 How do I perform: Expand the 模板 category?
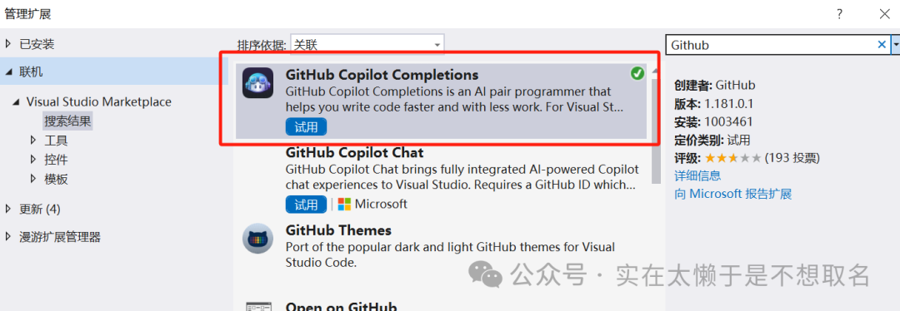(x=34, y=179)
